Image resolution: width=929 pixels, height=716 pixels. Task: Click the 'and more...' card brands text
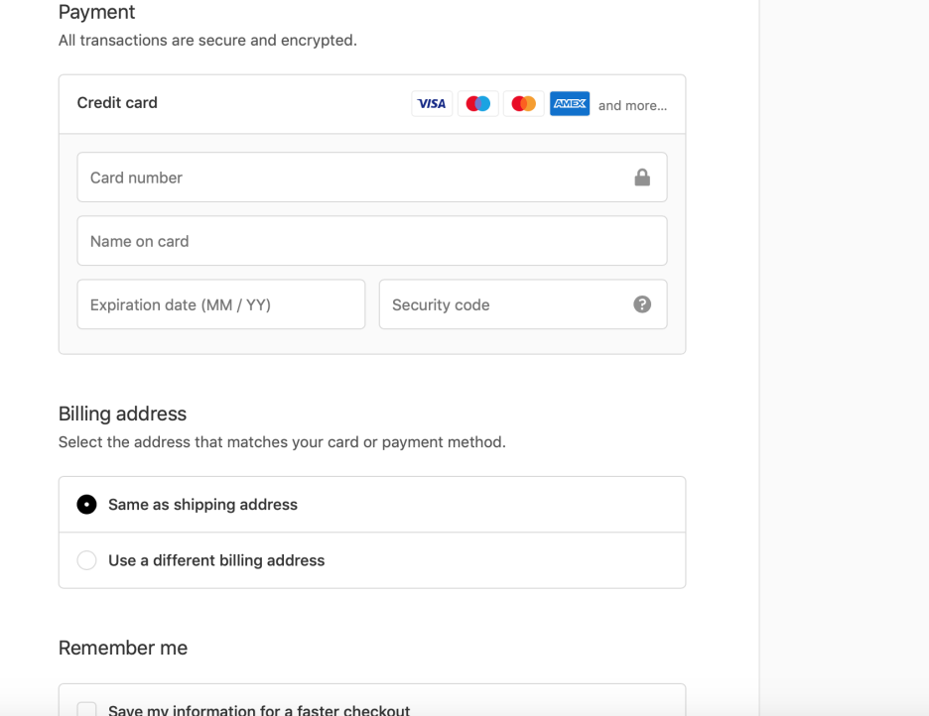[x=632, y=105]
